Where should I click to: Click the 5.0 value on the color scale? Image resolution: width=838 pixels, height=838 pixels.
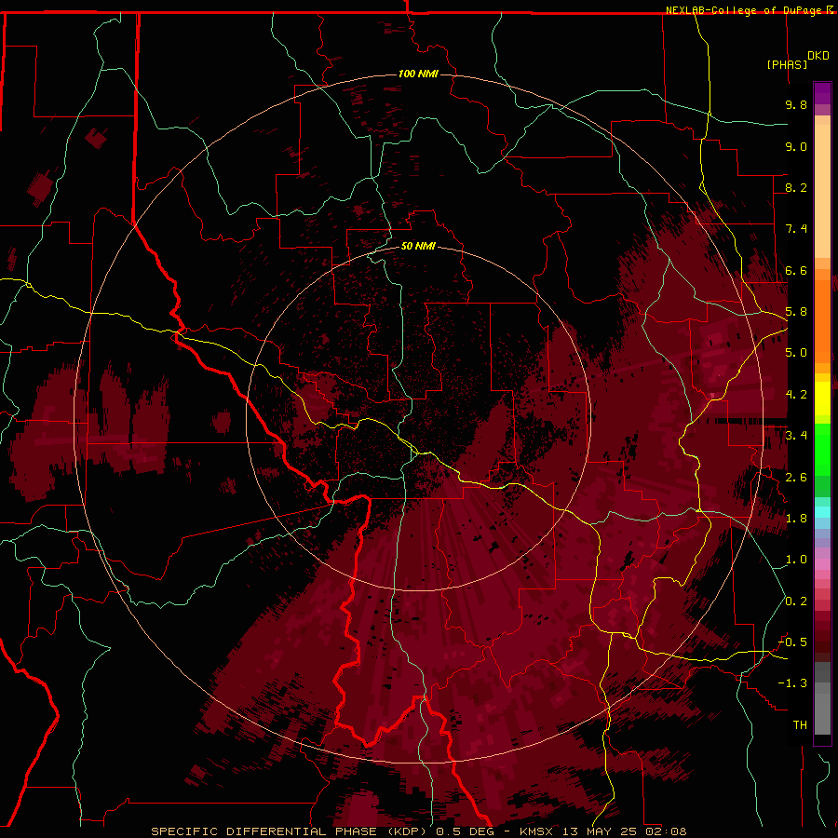(796, 353)
